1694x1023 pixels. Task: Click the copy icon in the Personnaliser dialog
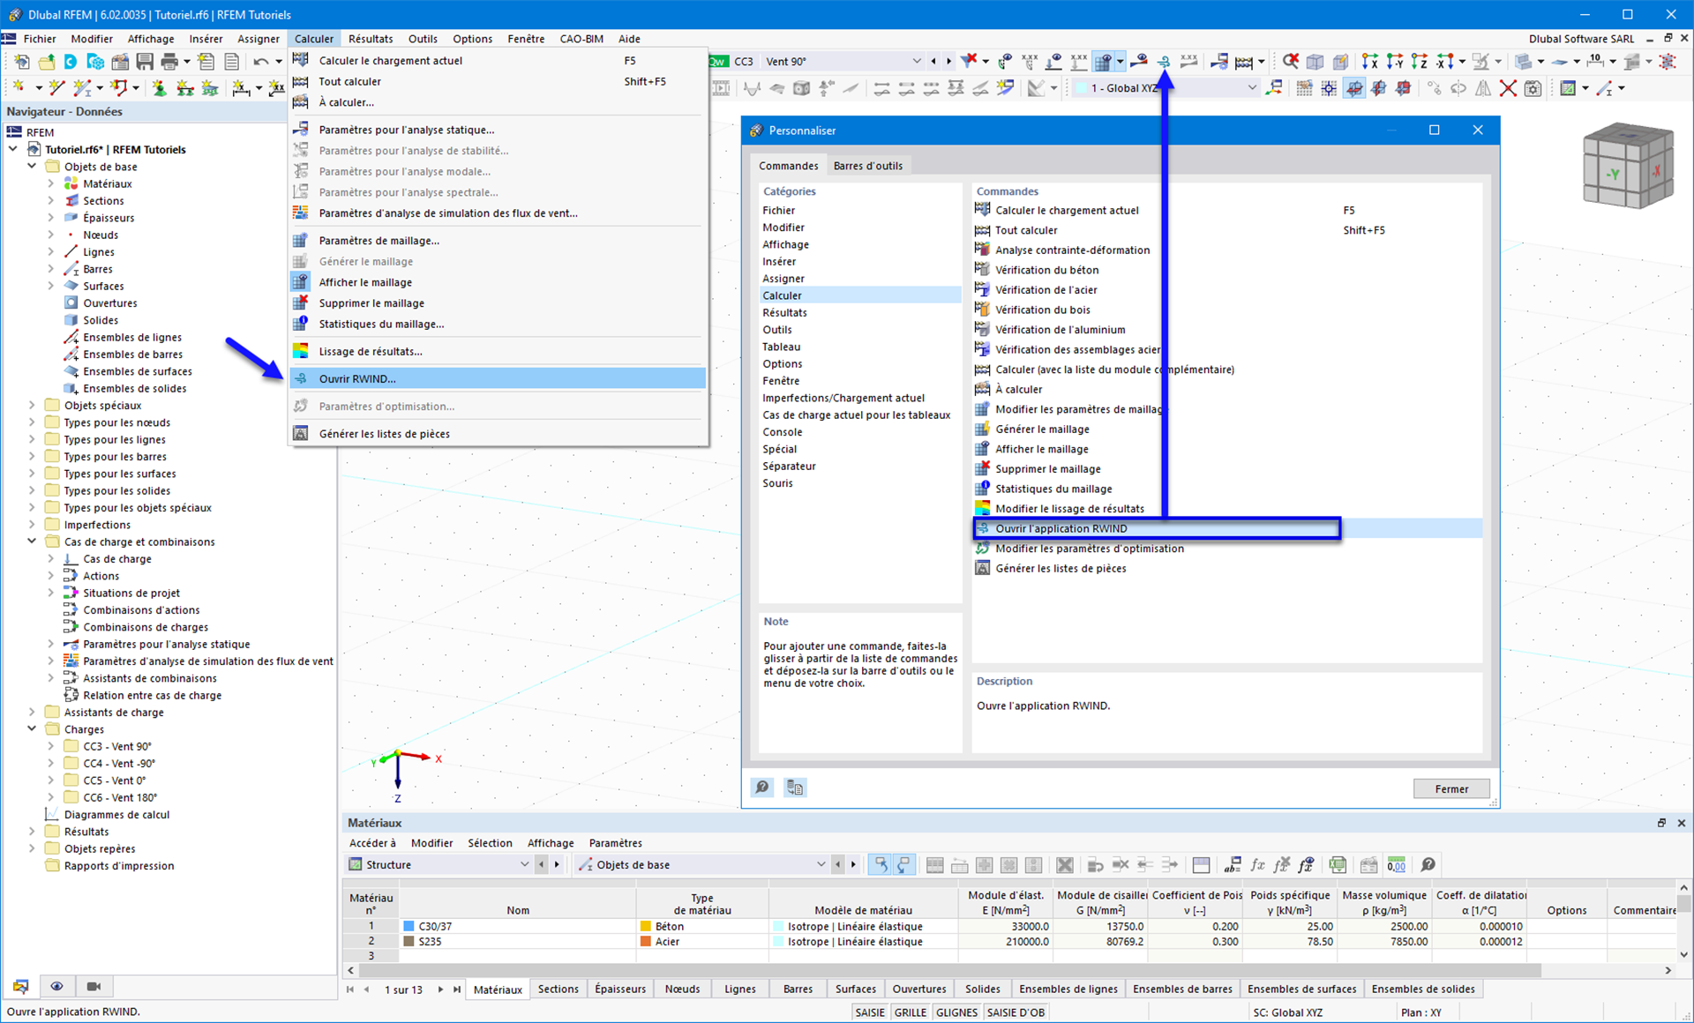tap(794, 787)
